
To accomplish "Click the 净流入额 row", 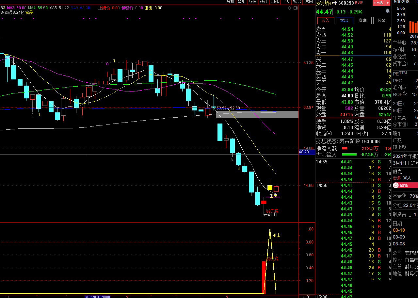I will click(353, 148).
